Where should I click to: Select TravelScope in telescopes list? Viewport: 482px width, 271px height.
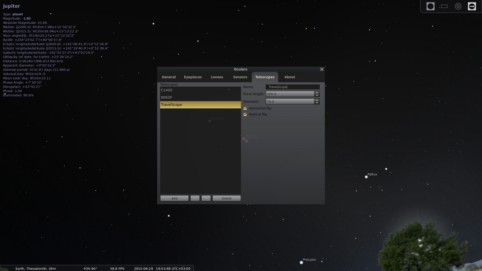[x=200, y=105]
